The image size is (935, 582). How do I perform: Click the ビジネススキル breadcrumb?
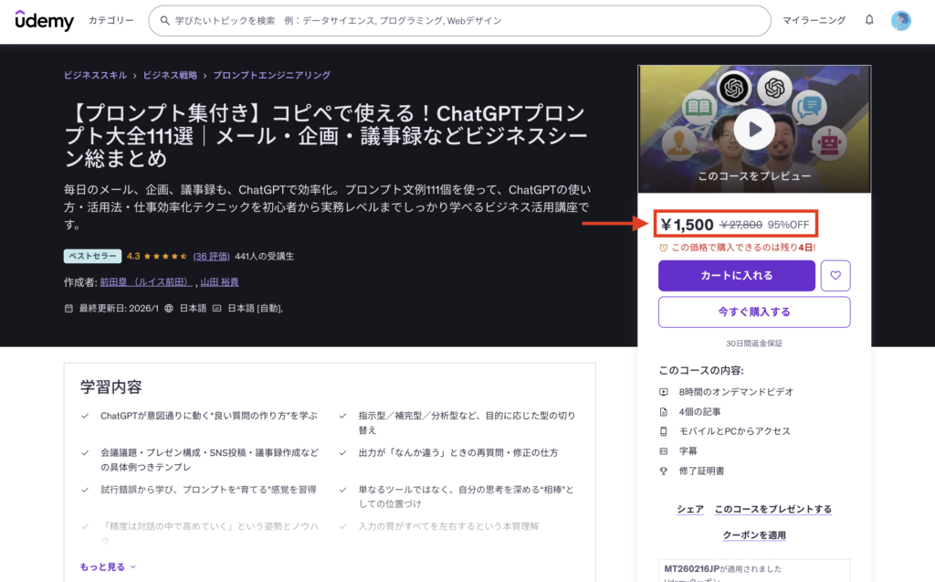pos(95,75)
